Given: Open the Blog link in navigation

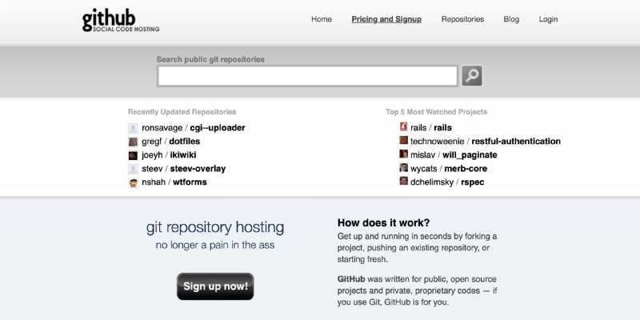Looking at the screenshot, I should coord(511,19).
